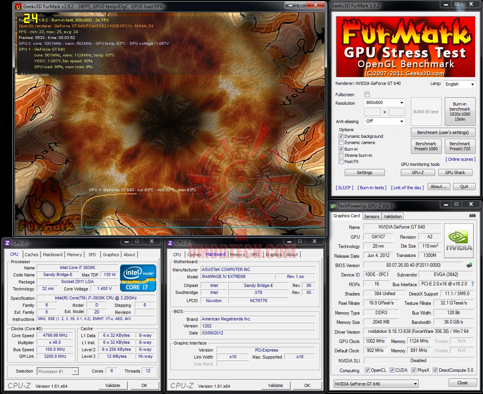Switch to Sensors tab in GPU-Z
Image resolution: width=483 pixels, height=394 pixels.
372,216
